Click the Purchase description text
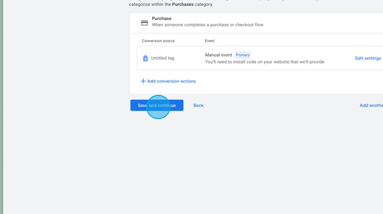 point(208,25)
